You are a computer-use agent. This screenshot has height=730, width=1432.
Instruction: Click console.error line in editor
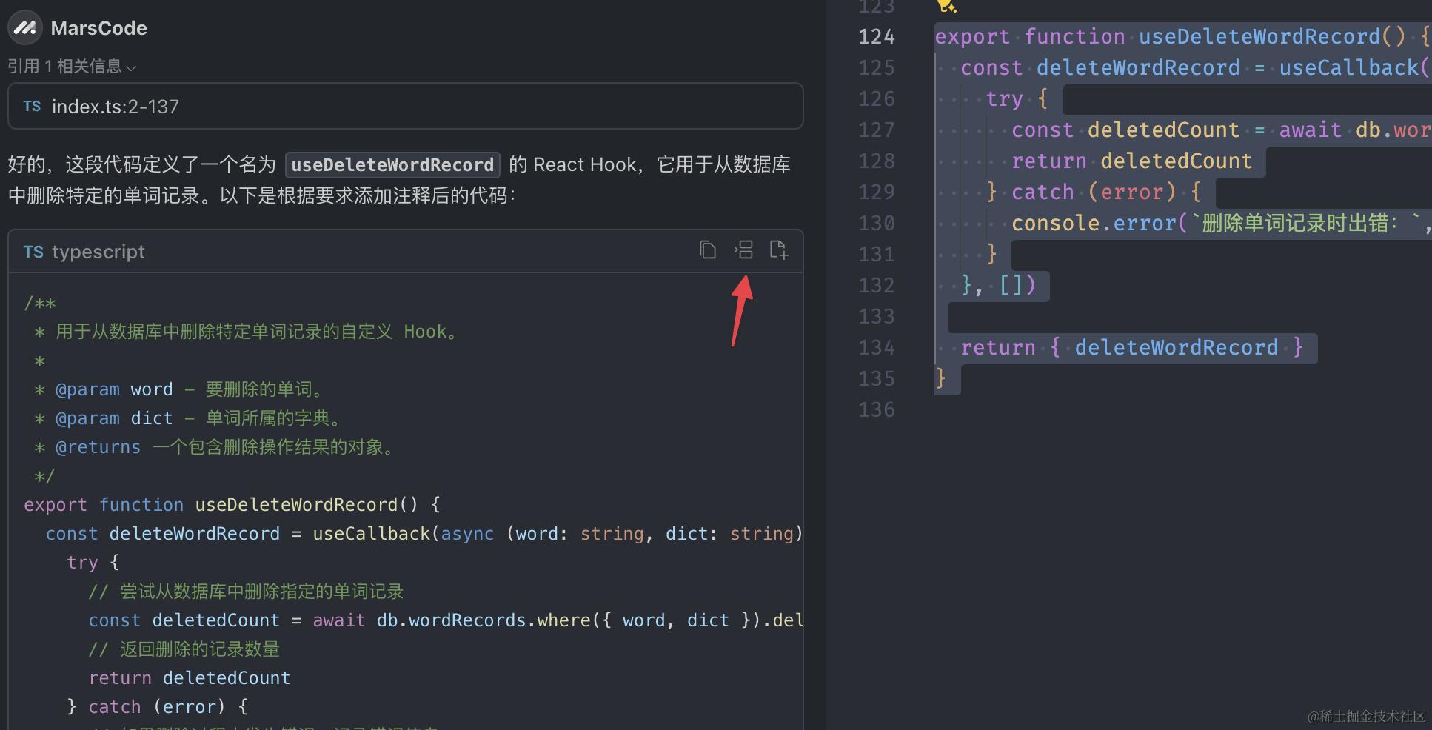pos(1220,223)
